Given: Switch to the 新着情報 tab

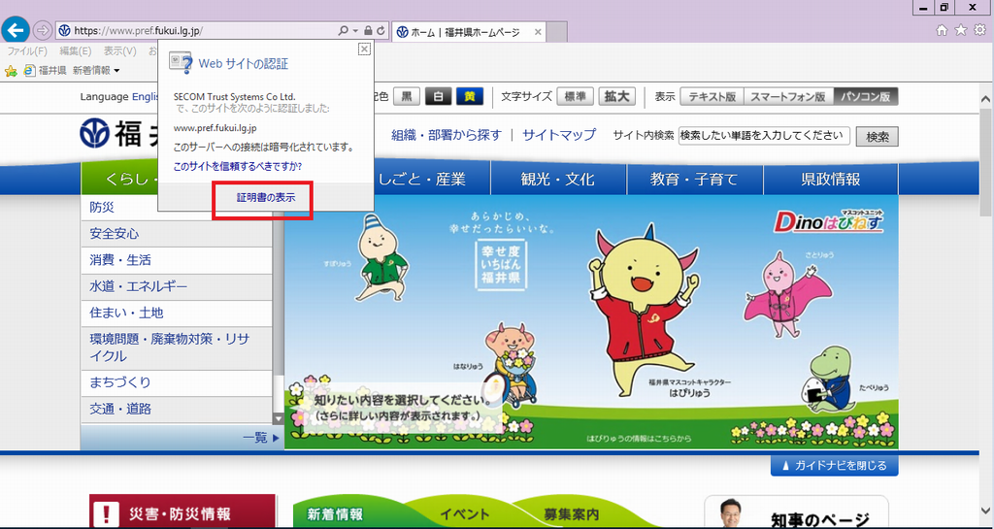Looking at the screenshot, I should tap(335, 514).
